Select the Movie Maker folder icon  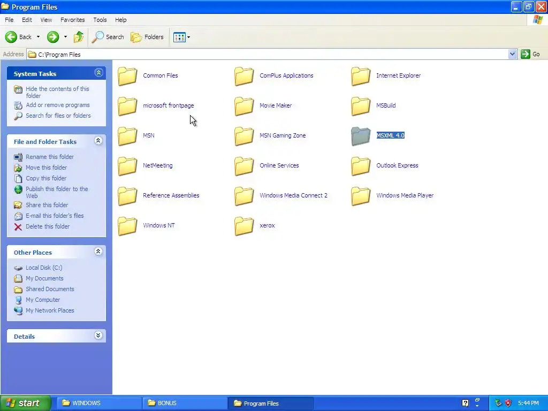pyautogui.click(x=244, y=106)
